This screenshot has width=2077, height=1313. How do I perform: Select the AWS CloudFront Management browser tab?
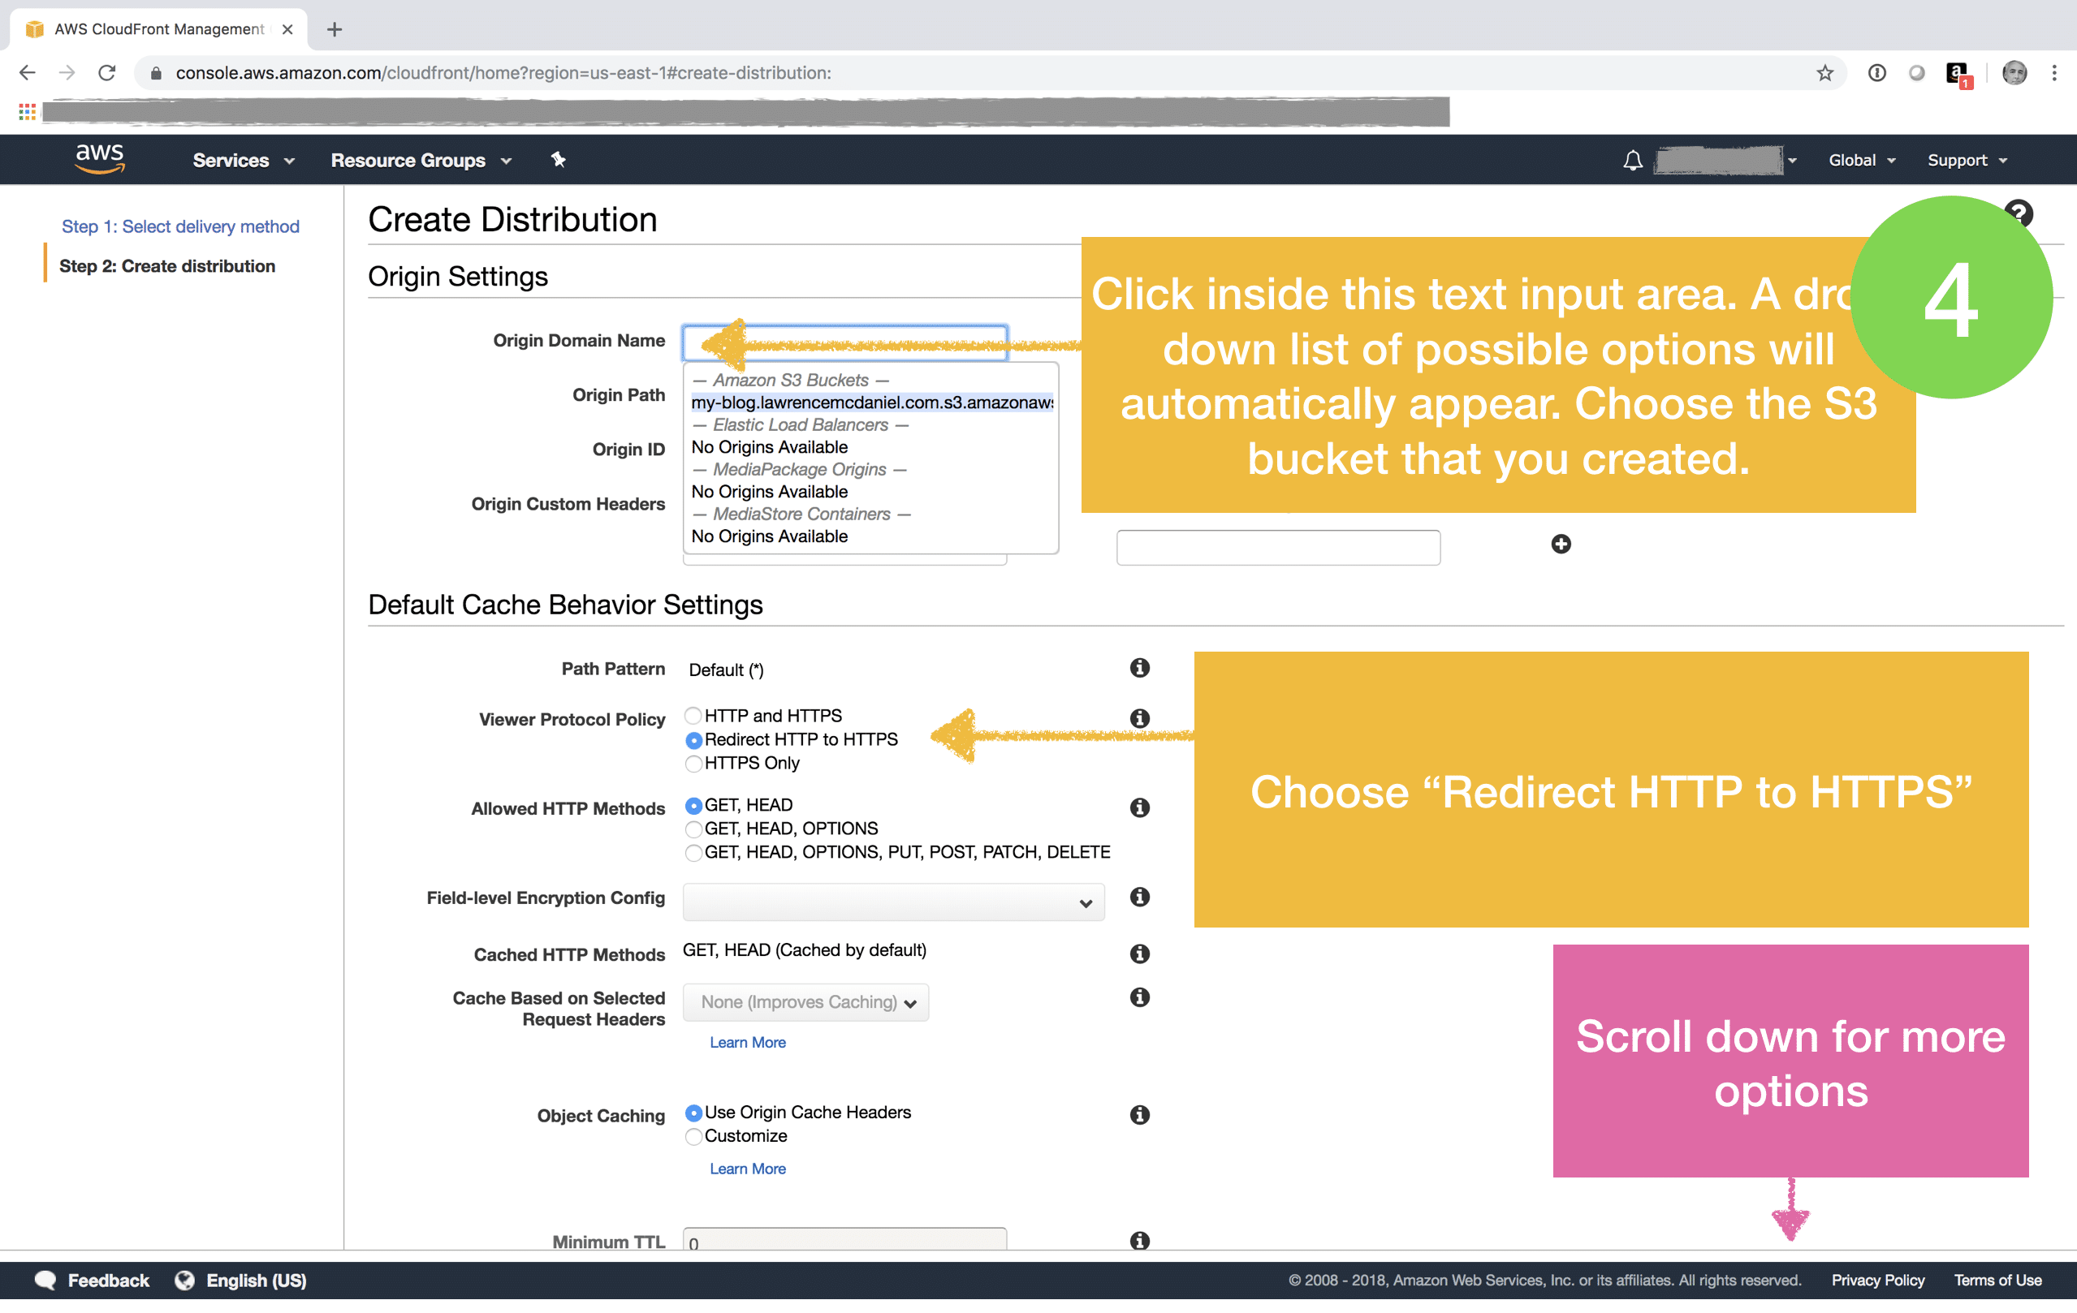158,29
